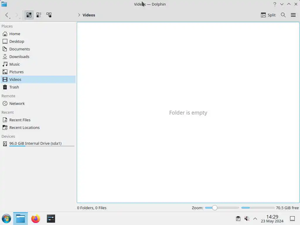Image resolution: width=300 pixels, height=225 pixels.
Task: Open Recent Files
Action: [x=38, y=120]
